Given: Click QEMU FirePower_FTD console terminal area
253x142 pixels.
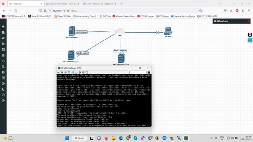Looking at the screenshot, I should 104,100.
